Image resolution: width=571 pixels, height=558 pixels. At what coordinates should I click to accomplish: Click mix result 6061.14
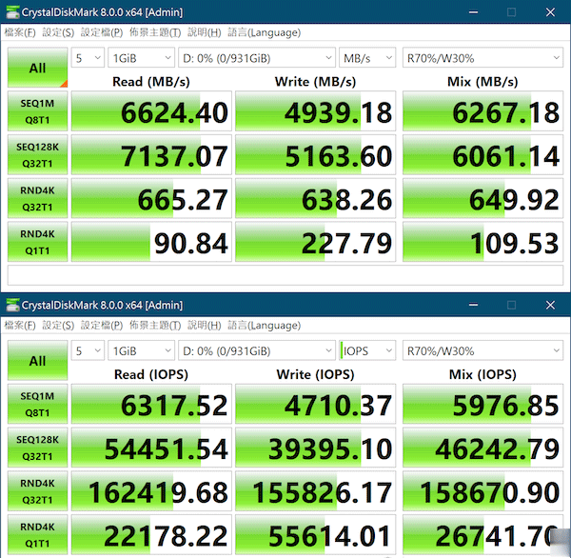pyautogui.click(x=482, y=155)
